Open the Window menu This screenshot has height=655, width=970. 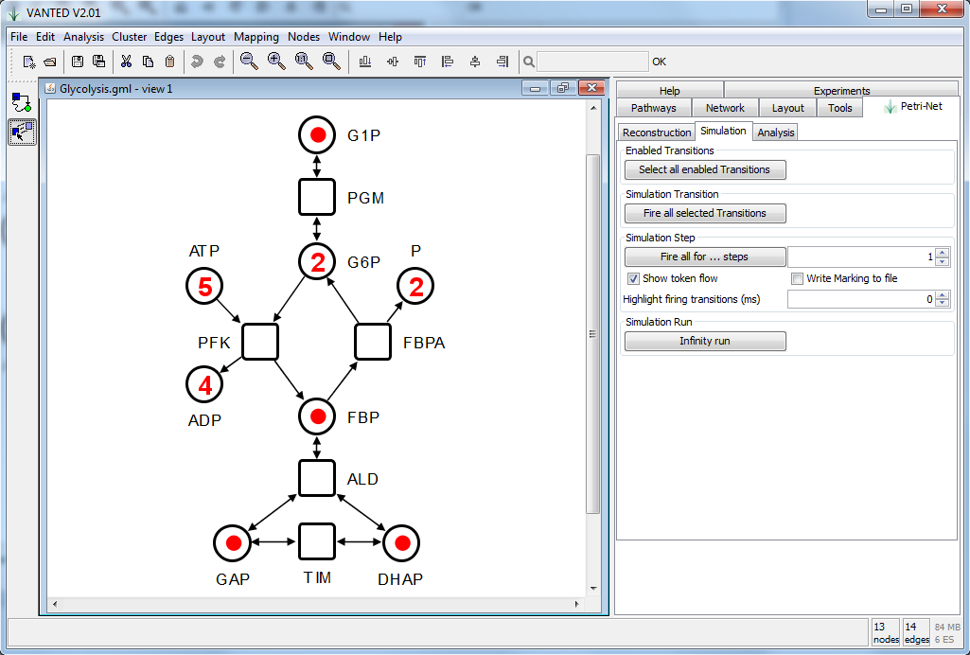pos(349,37)
